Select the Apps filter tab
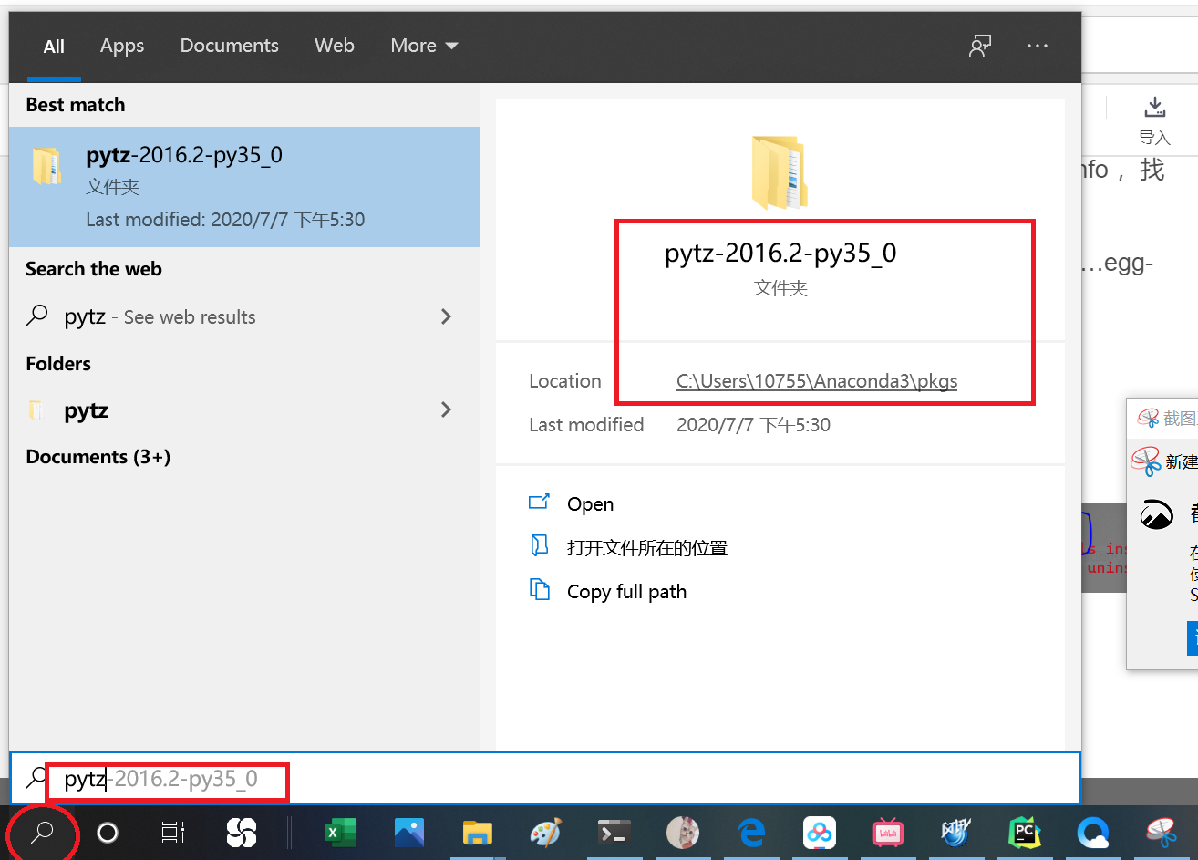The image size is (1198, 860). (121, 45)
